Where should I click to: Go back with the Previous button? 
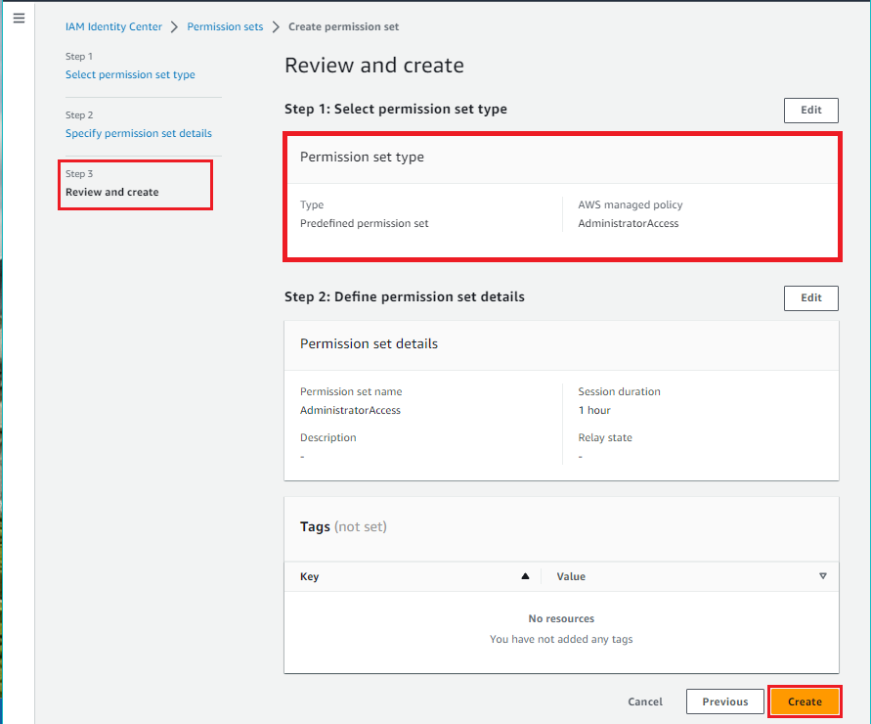pyautogui.click(x=725, y=701)
